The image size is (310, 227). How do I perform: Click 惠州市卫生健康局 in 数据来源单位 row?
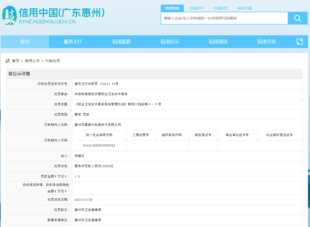[x=88, y=220]
